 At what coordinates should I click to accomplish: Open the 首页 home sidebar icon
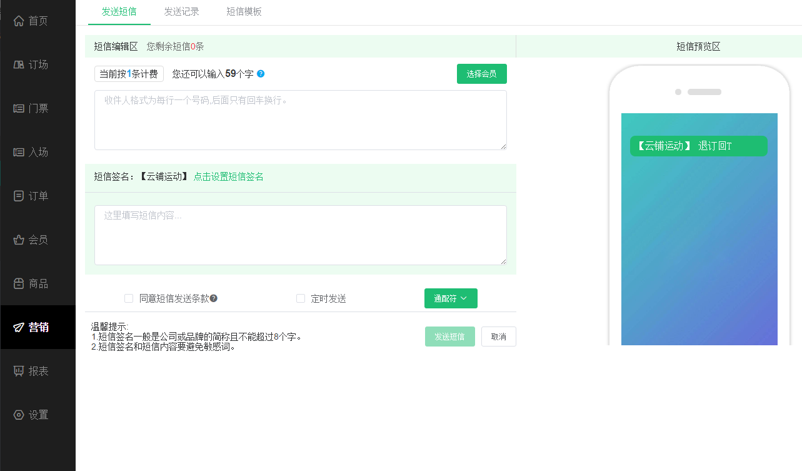coord(18,20)
